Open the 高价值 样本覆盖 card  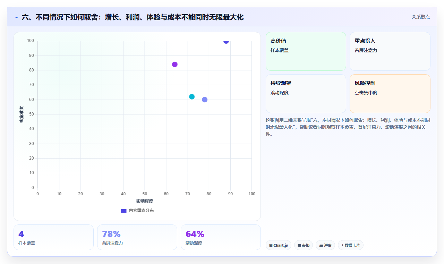(306, 51)
